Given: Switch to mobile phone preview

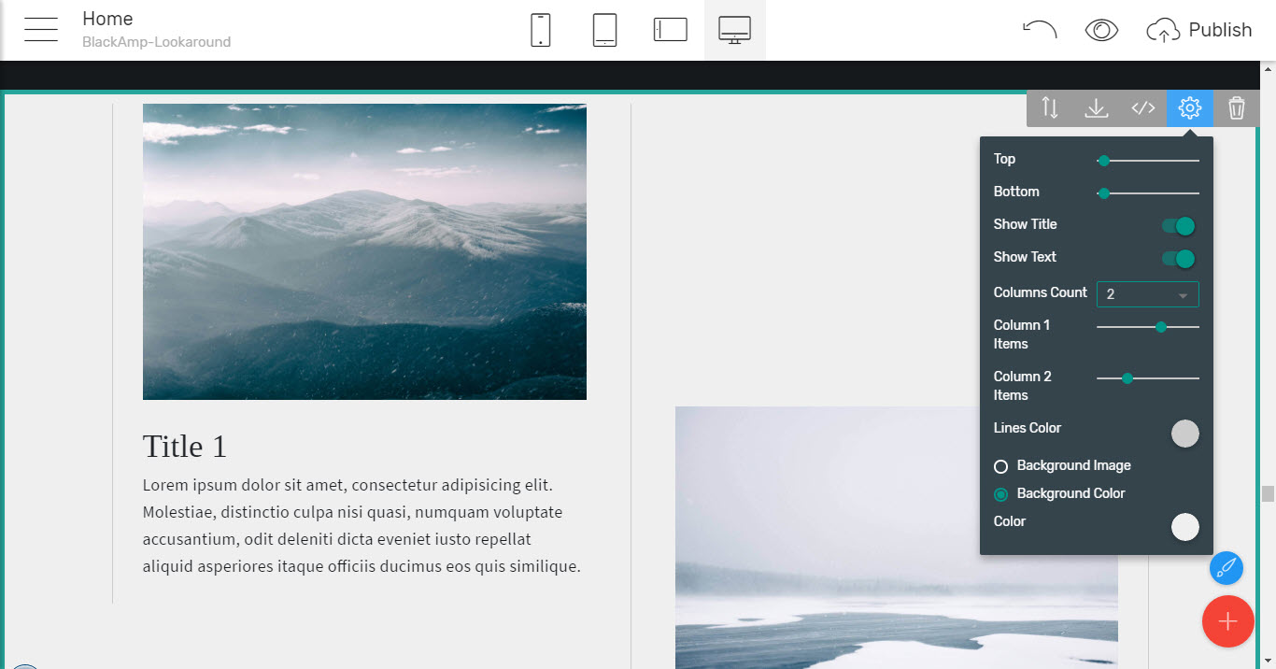Looking at the screenshot, I should pyautogui.click(x=540, y=30).
